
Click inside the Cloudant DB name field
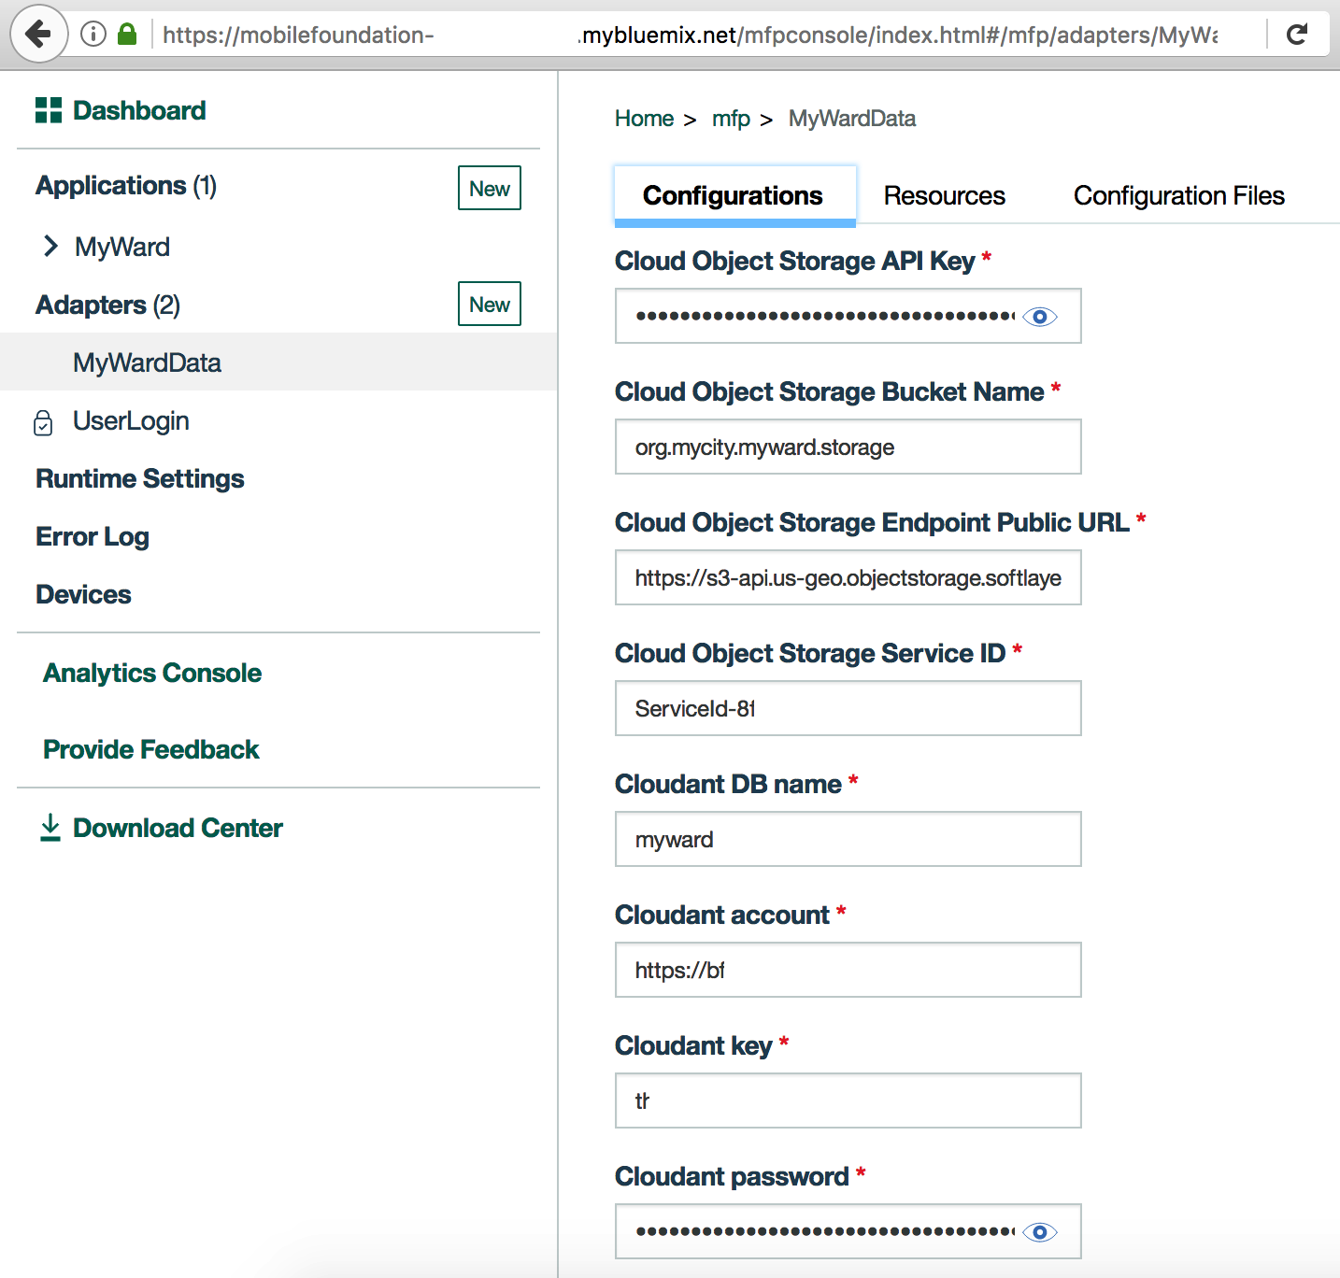(x=847, y=839)
